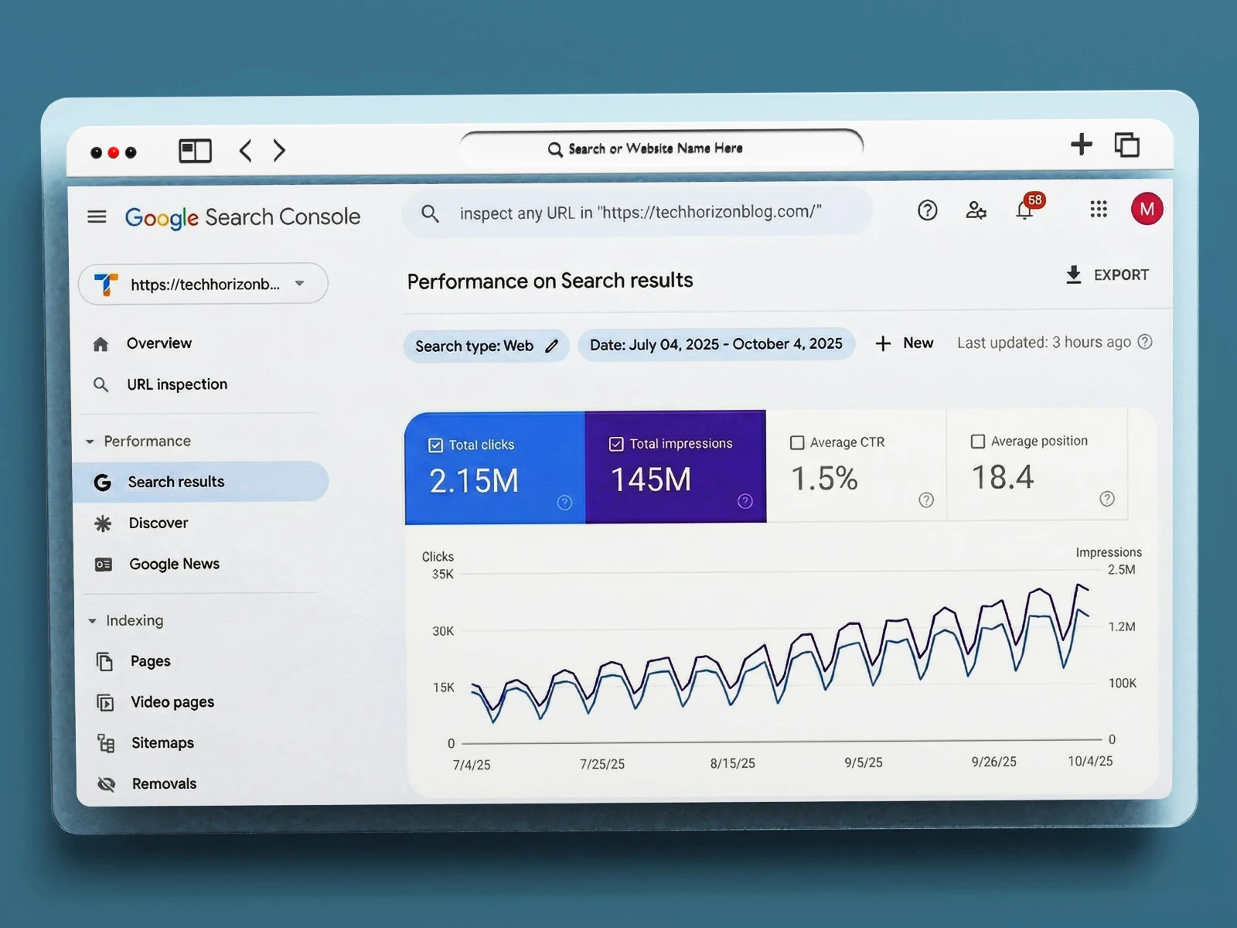
Task: Collapse the Performance section
Action: (x=90, y=442)
